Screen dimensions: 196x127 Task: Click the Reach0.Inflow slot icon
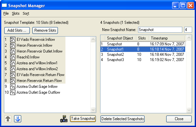click(x=13, y=57)
